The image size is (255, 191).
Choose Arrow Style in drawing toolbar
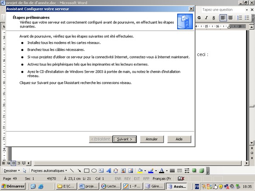tap(187, 171)
